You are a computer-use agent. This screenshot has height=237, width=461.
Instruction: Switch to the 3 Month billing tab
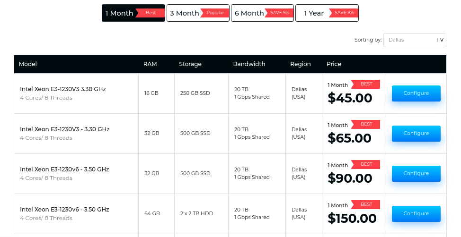[x=198, y=13]
